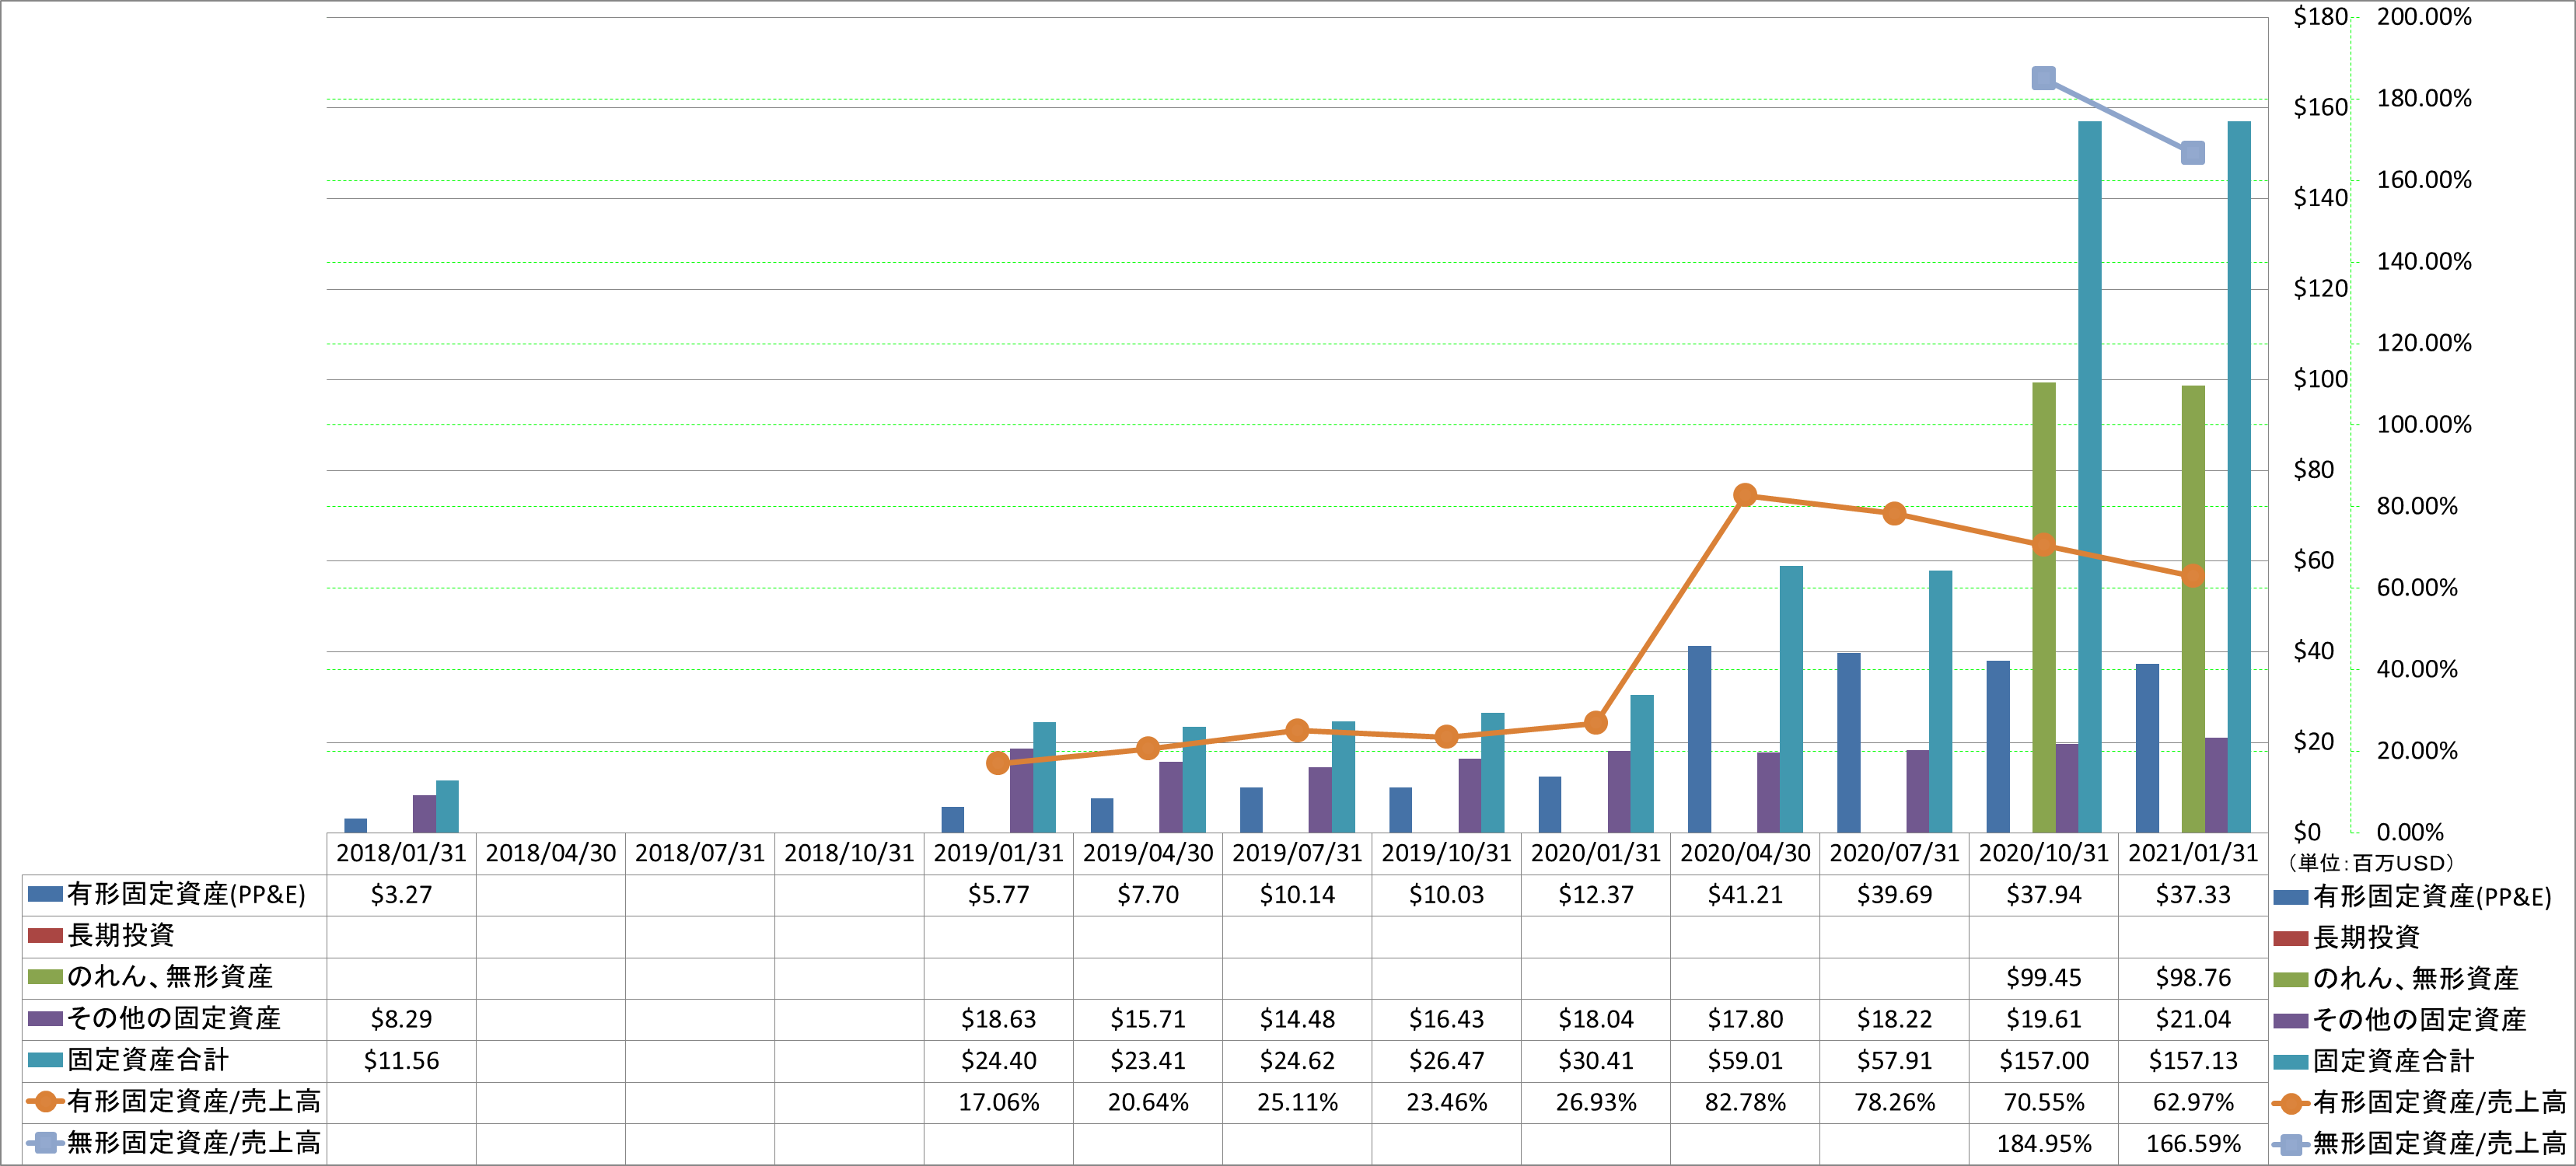This screenshot has width=2576, height=1166.
Task: Click the （単位:百万USD） unit note
Action: click(2372, 862)
